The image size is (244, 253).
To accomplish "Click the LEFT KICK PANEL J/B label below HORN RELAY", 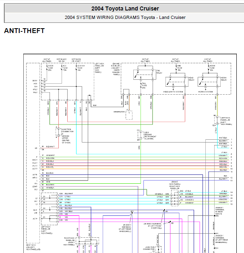I will [x=226, y=121].
